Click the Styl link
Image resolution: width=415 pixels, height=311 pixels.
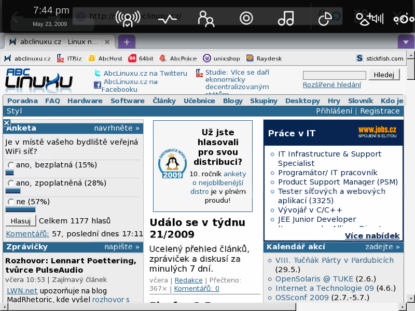tap(14, 111)
